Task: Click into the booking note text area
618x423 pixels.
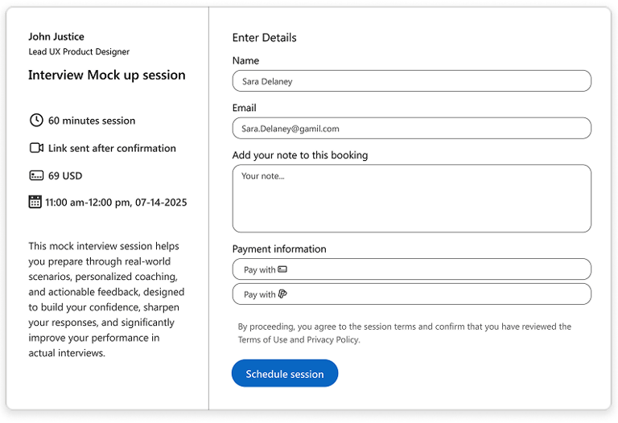Action: pos(411,199)
